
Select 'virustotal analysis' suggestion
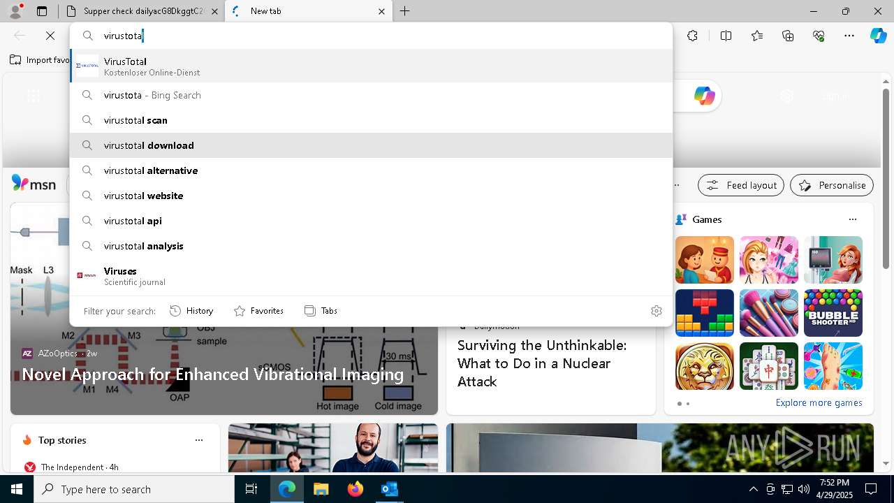tap(372, 246)
